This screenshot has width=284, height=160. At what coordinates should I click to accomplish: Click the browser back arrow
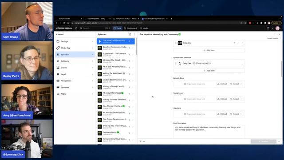click(57, 23)
